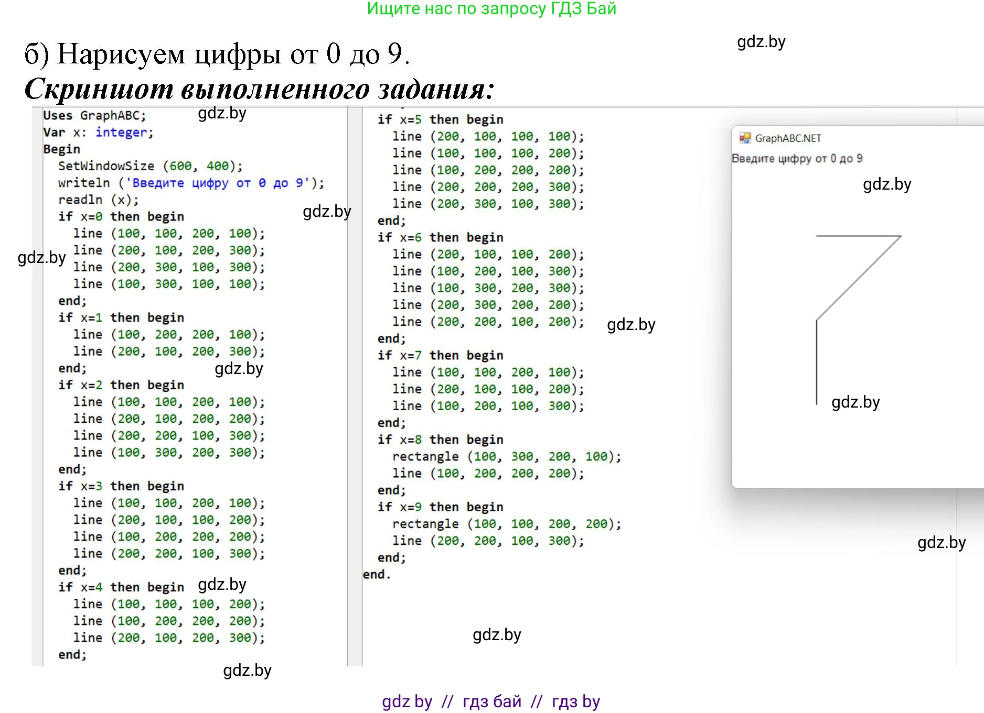Click the 'if x=7 then begin' line
This screenshot has height=713, width=984.
[x=440, y=355]
